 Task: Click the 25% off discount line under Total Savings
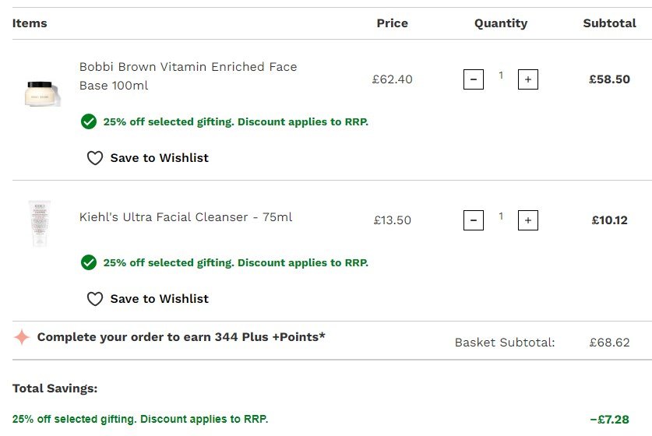click(140, 419)
